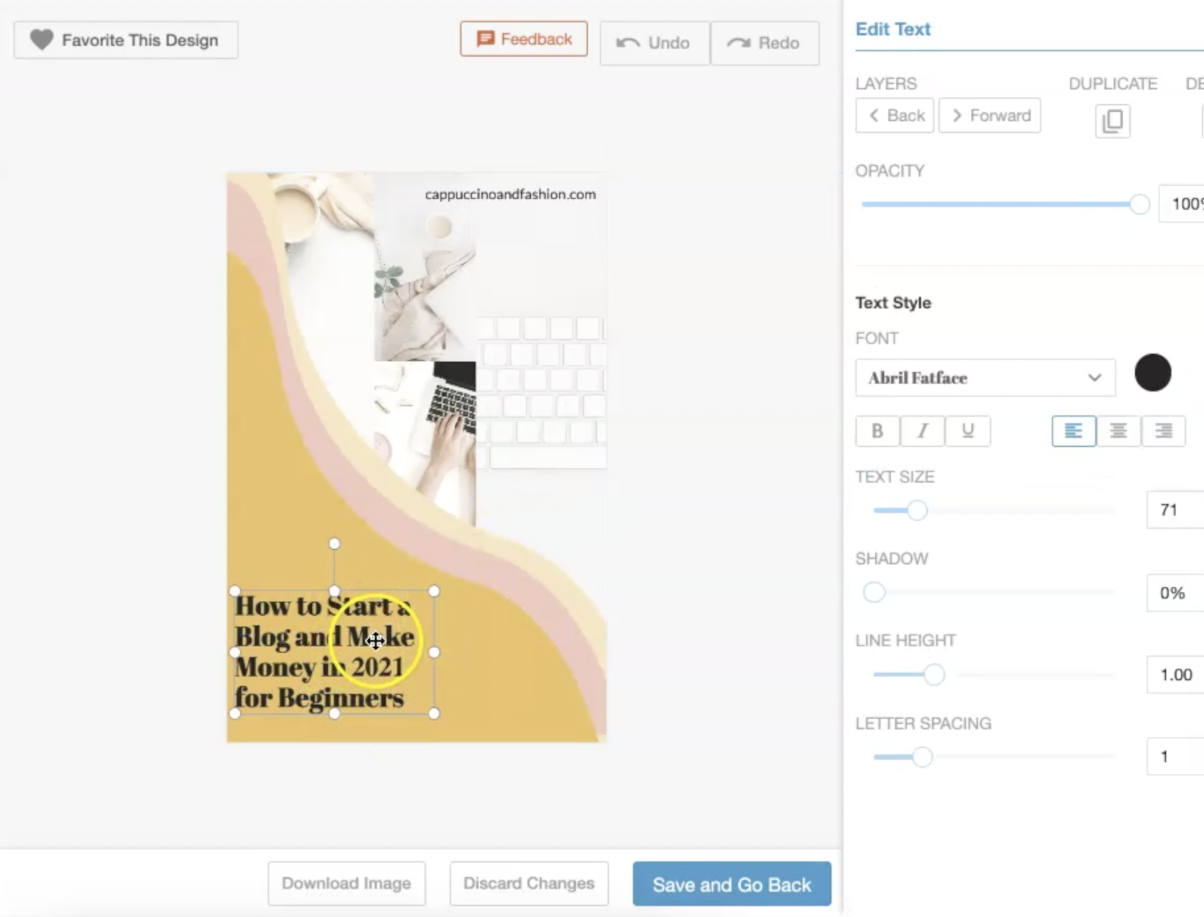Click the right-middle resize handle of text box

434,652
